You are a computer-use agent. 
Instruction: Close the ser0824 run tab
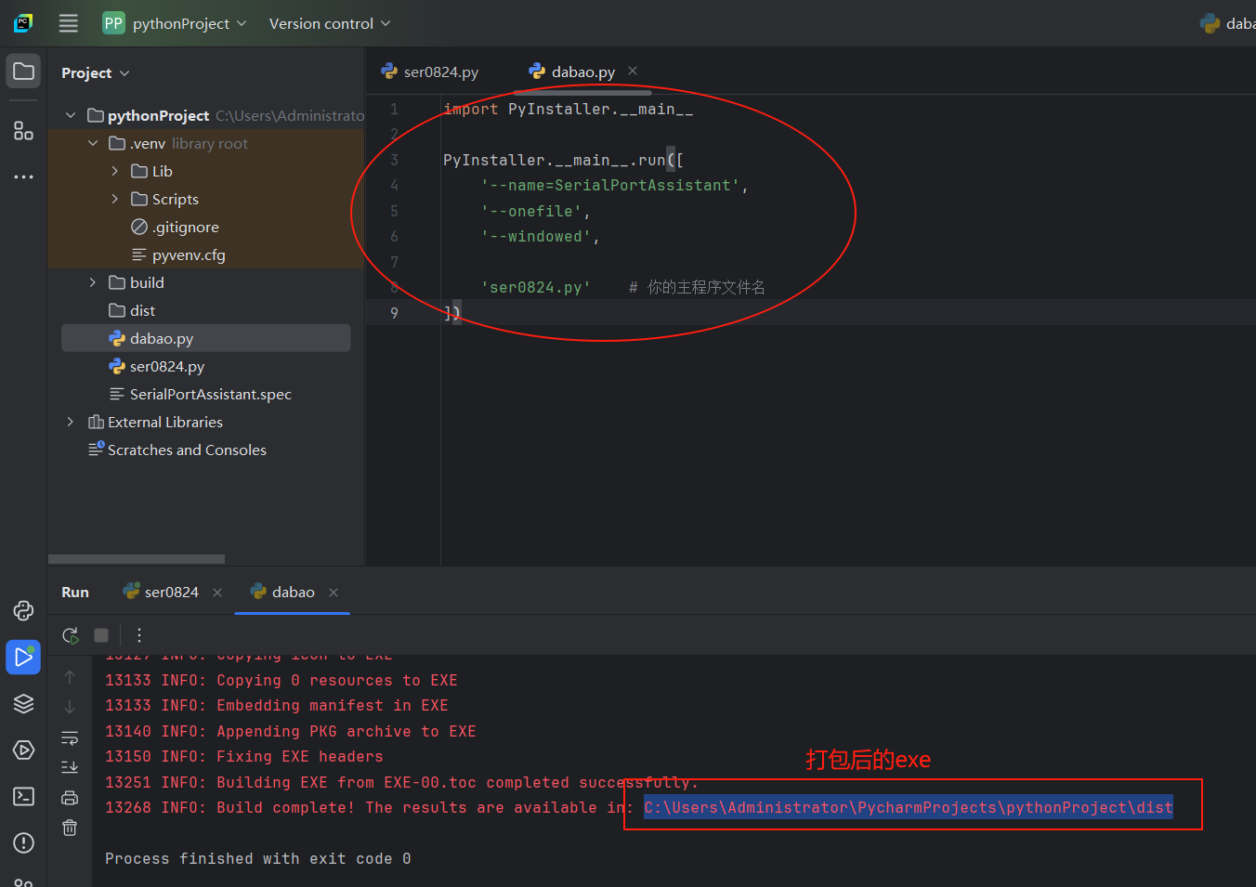(217, 593)
